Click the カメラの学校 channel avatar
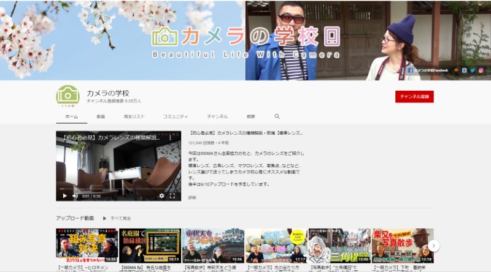This screenshot has width=491, height=272. coord(68,95)
